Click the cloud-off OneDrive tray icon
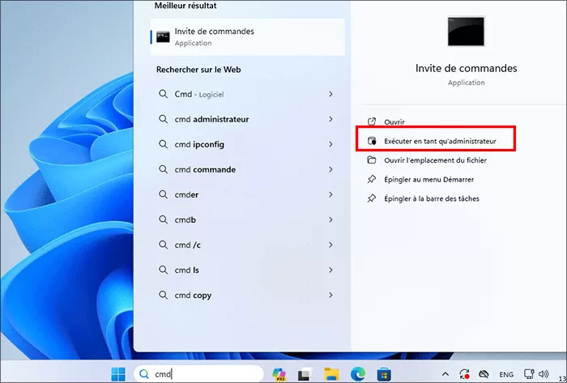The image size is (567, 383). (x=484, y=374)
